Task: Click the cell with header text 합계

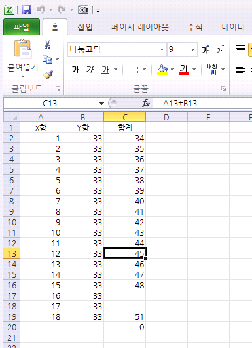Action: click(x=125, y=127)
